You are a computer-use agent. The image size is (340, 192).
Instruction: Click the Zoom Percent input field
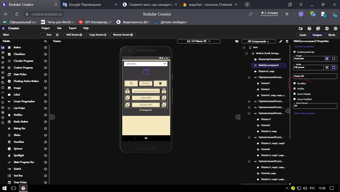tap(315, 106)
